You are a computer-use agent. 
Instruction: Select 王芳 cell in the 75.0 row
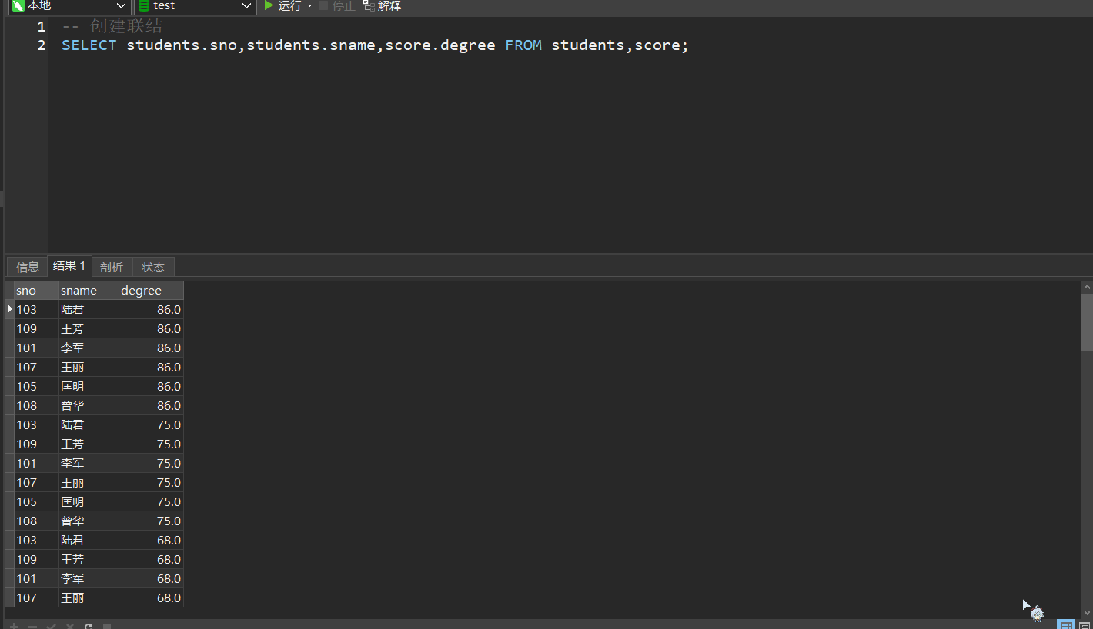tap(89, 444)
